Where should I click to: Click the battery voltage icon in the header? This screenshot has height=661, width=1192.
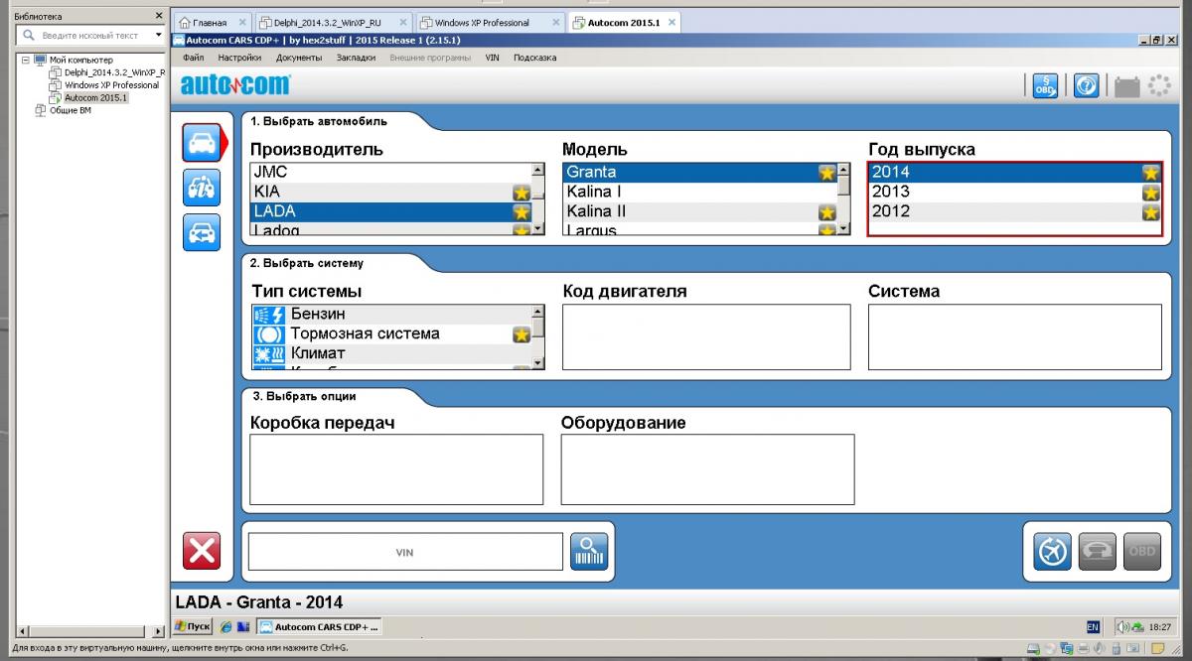(x=1126, y=87)
